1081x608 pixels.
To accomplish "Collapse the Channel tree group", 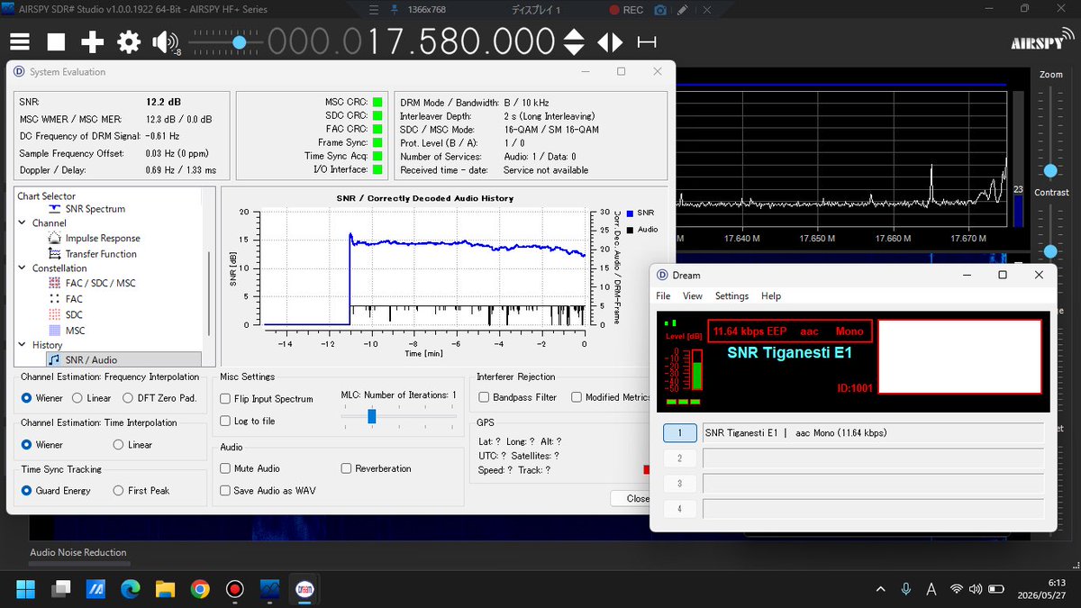I will (x=23, y=223).
